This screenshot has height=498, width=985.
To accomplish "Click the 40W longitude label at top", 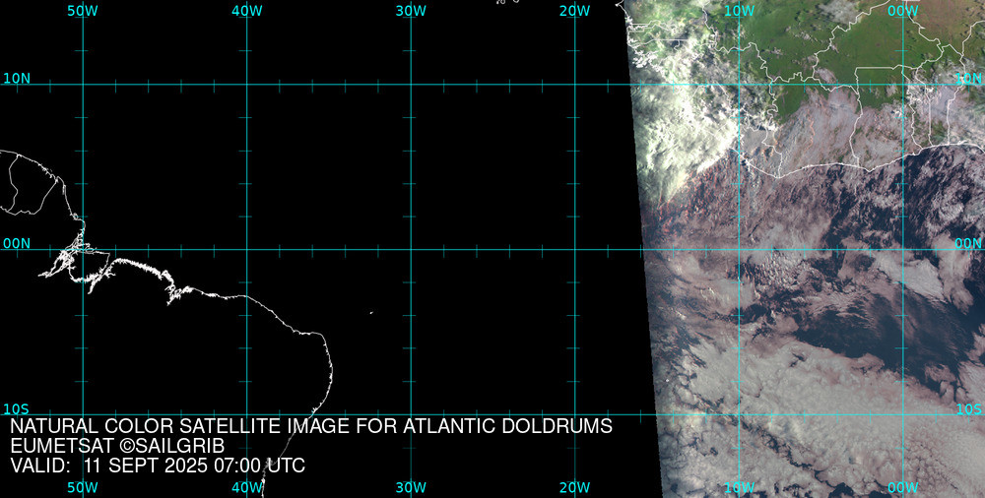I will [x=247, y=11].
